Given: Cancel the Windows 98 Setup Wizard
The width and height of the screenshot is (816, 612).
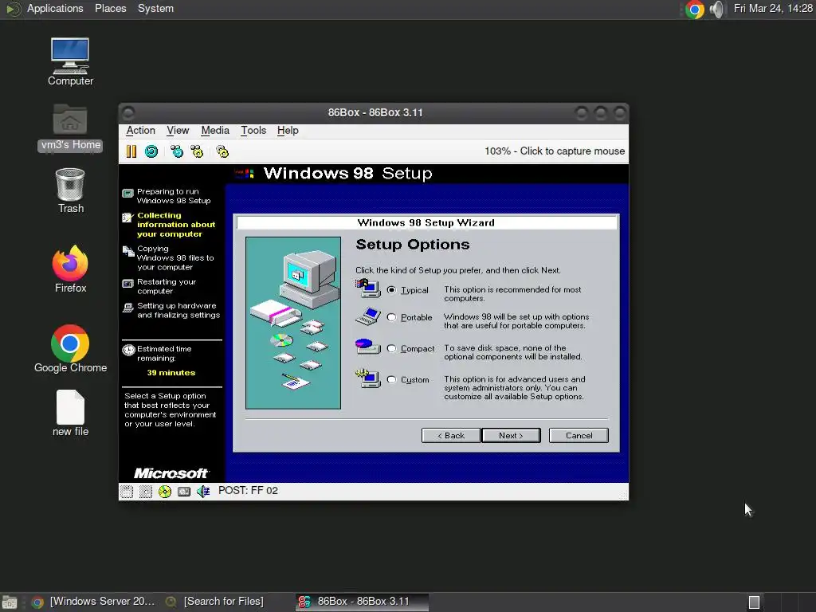Looking at the screenshot, I should point(579,436).
